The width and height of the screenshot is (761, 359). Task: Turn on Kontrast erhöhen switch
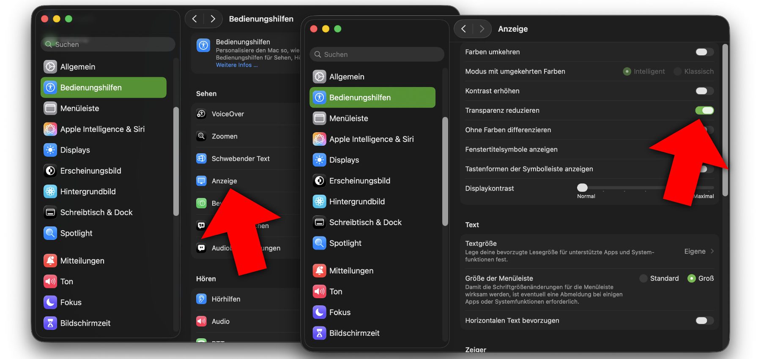[704, 91]
